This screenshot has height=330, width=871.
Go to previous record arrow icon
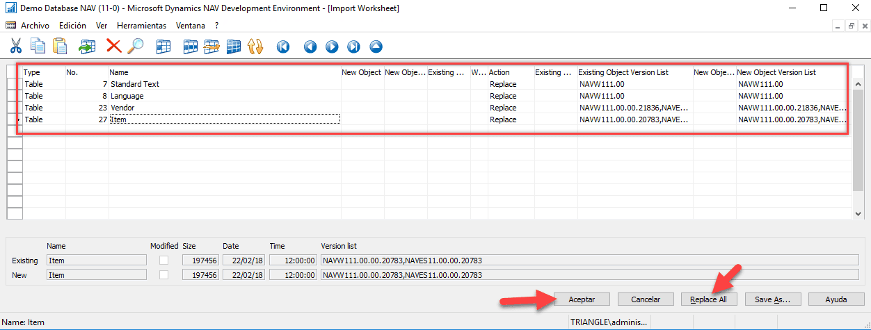point(310,47)
